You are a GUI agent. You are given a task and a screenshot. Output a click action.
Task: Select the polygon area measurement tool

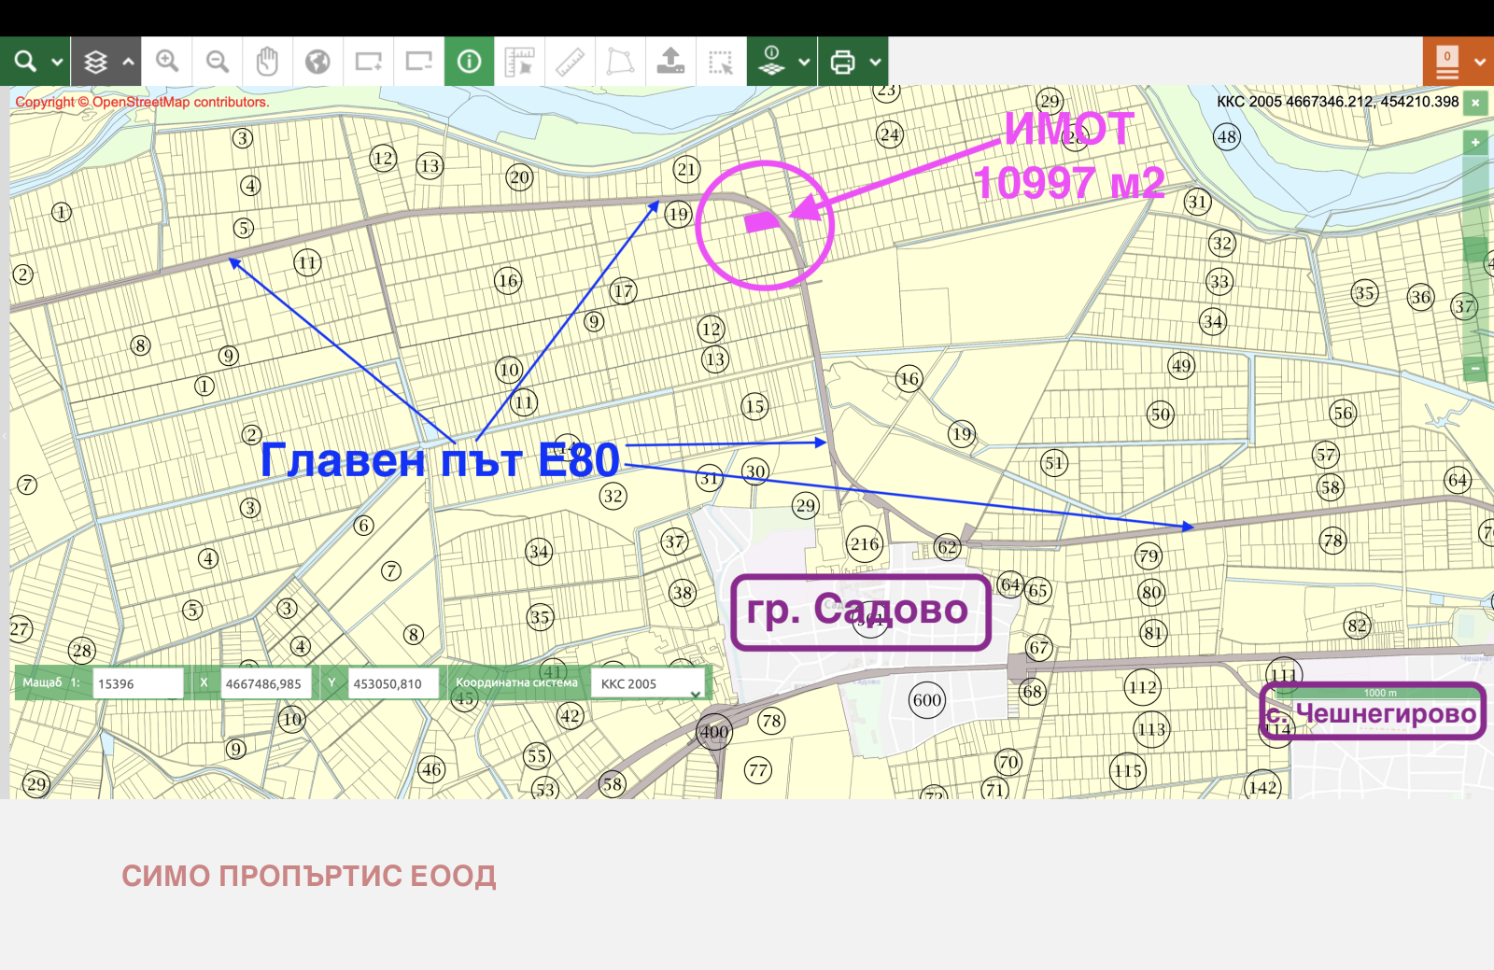click(x=620, y=61)
